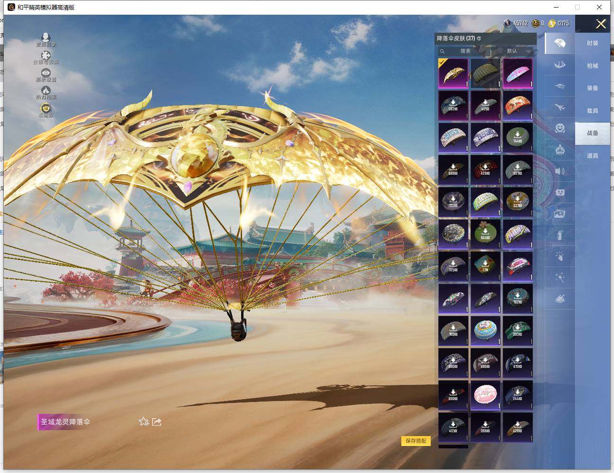614x473 pixels.
Task: Select the picture background category icon
Action: [560, 214]
